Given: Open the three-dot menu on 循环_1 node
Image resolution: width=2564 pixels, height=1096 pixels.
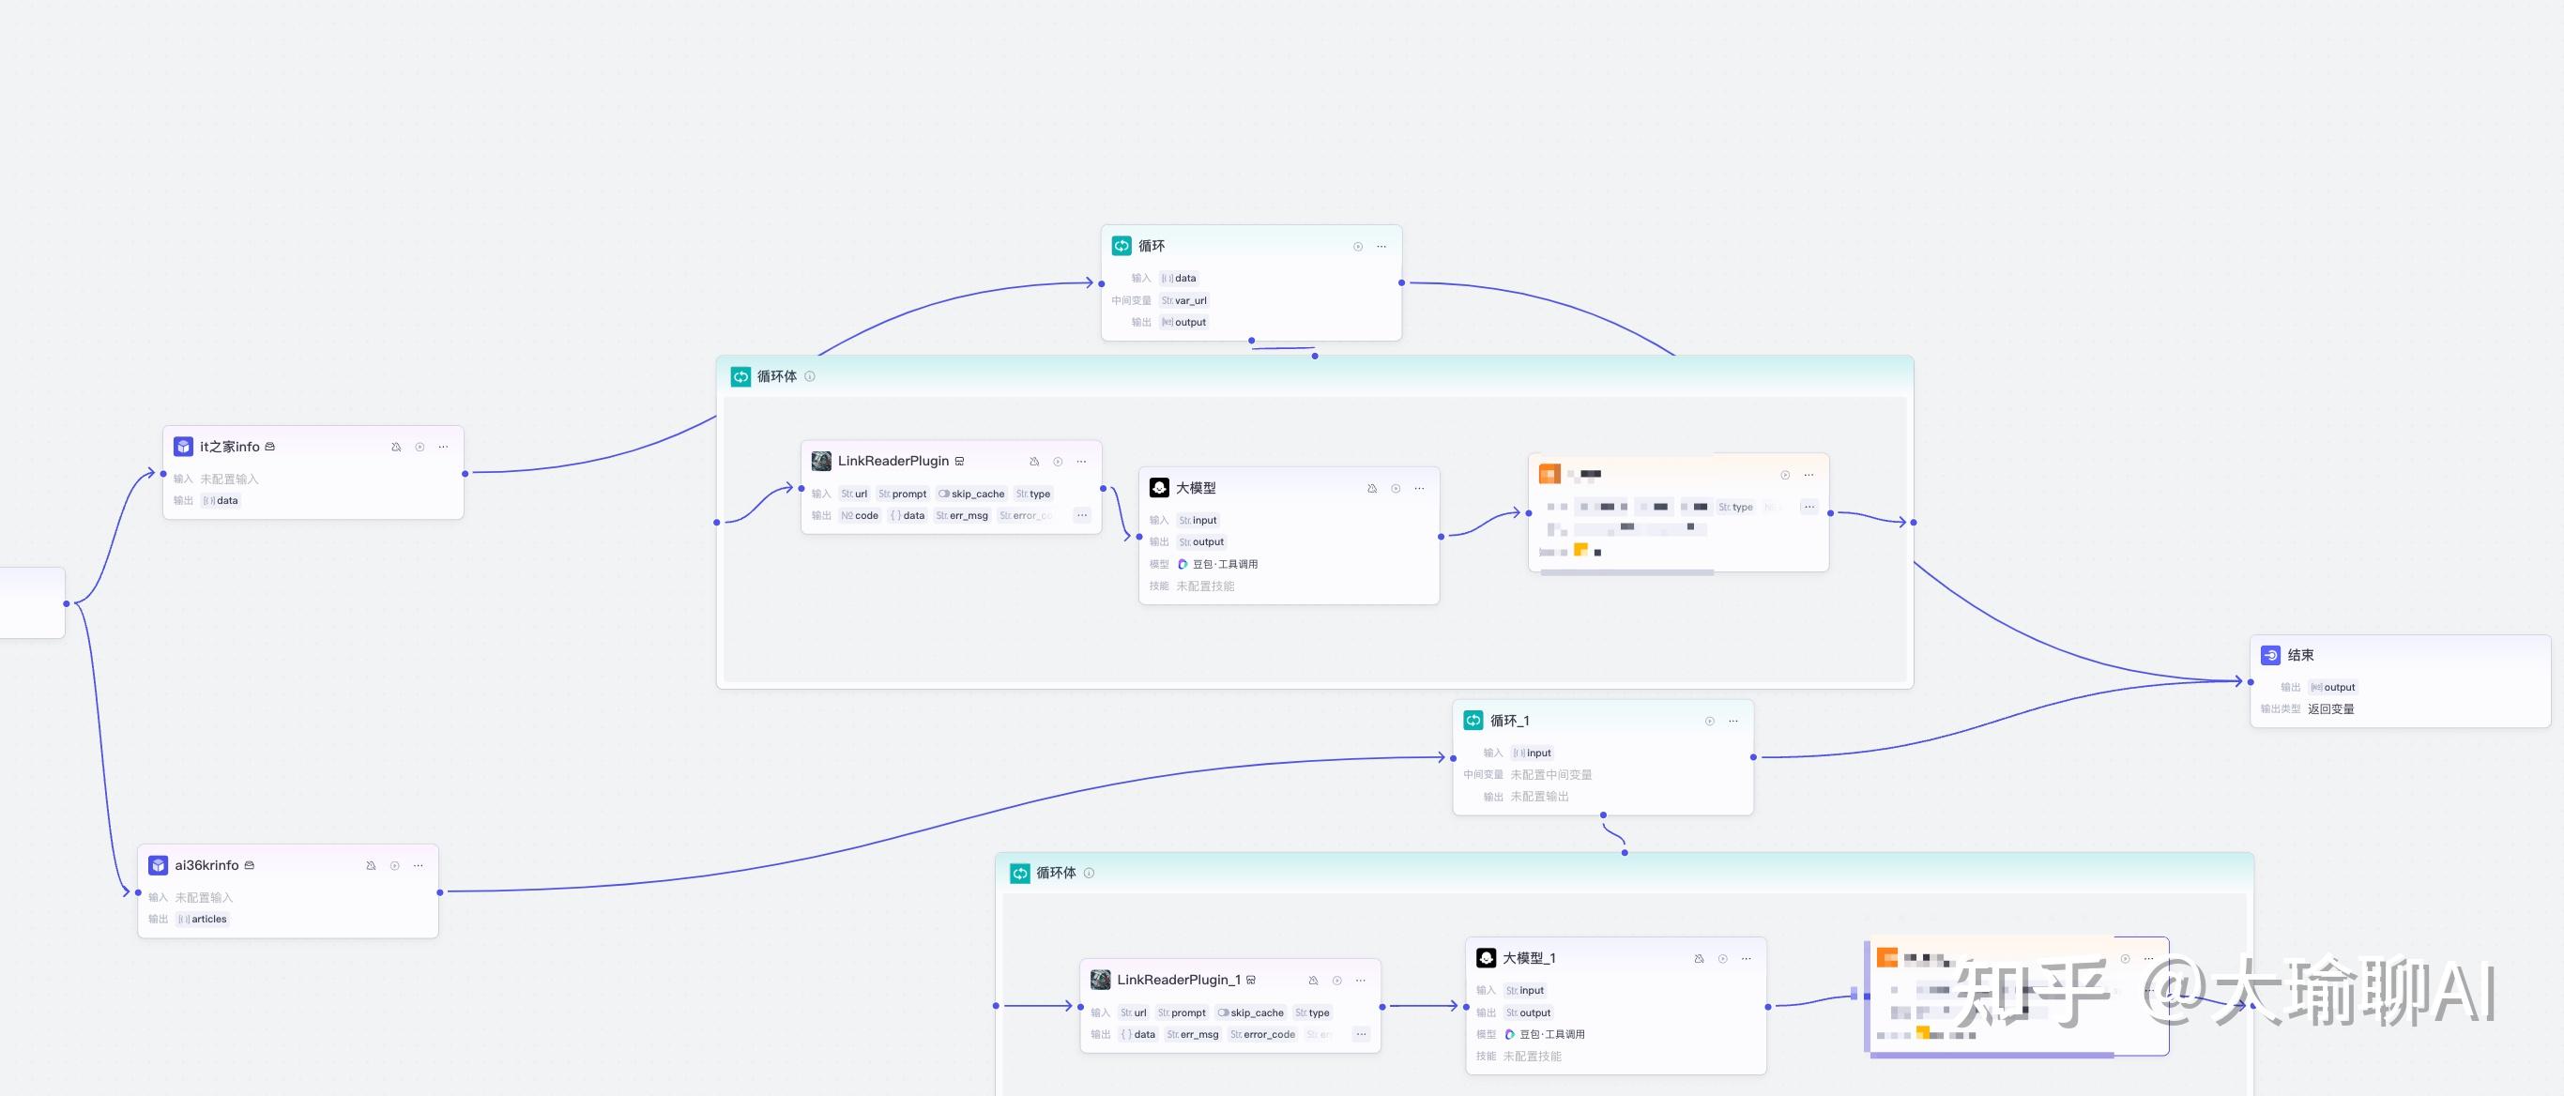Looking at the screenshot, I should 1732,721.
